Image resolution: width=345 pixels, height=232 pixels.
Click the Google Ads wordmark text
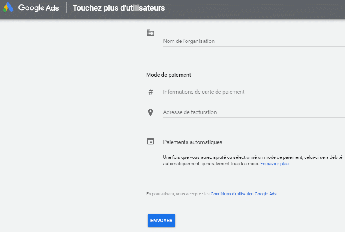click(x=39, y=8)
